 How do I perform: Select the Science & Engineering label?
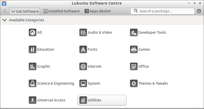(55, 83)
